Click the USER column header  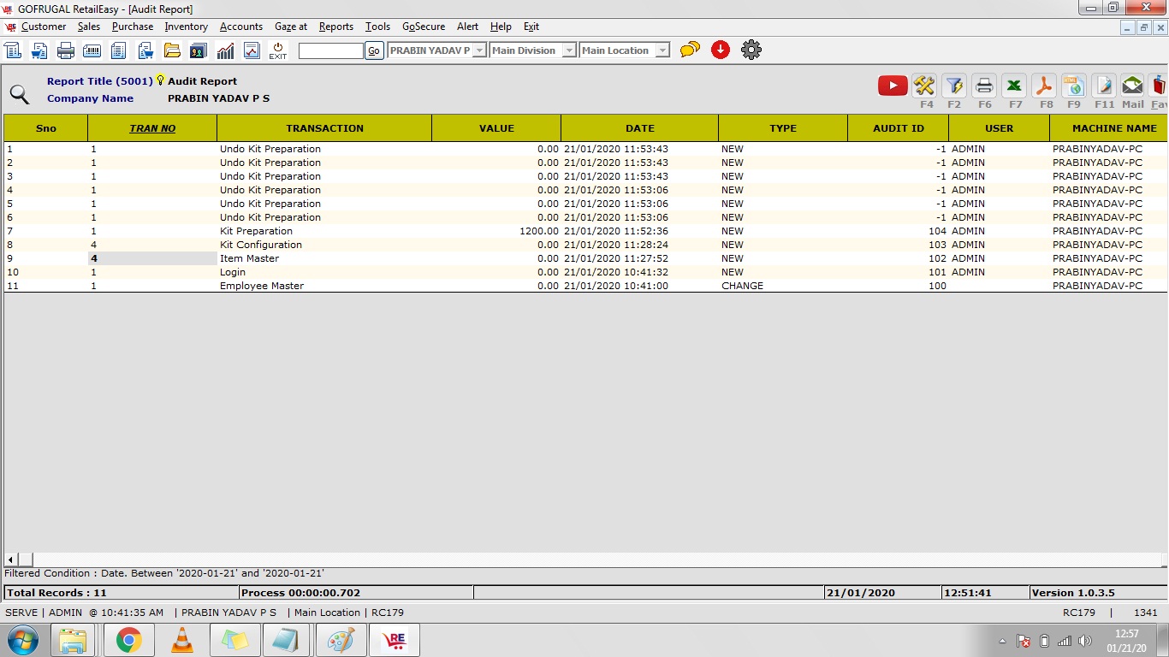pyautogui.click(x=999, y=128)
